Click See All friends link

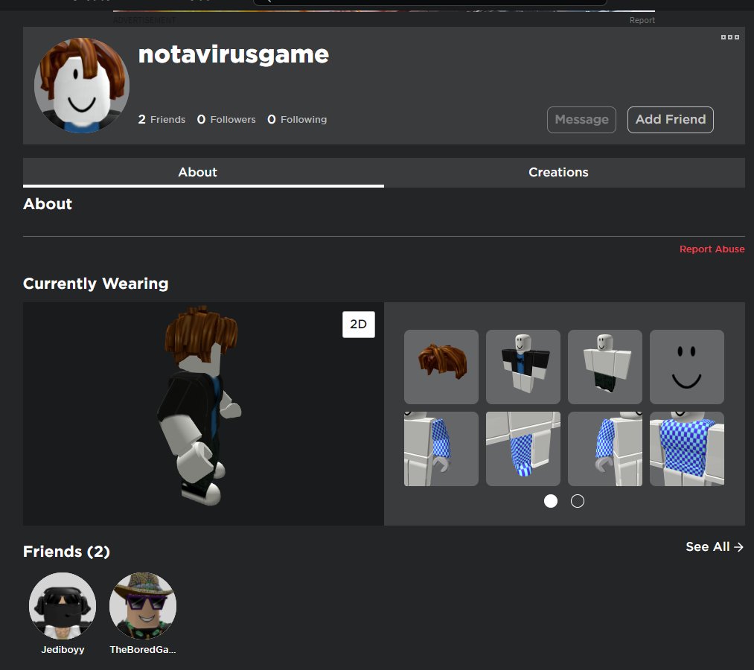(715, 547)
